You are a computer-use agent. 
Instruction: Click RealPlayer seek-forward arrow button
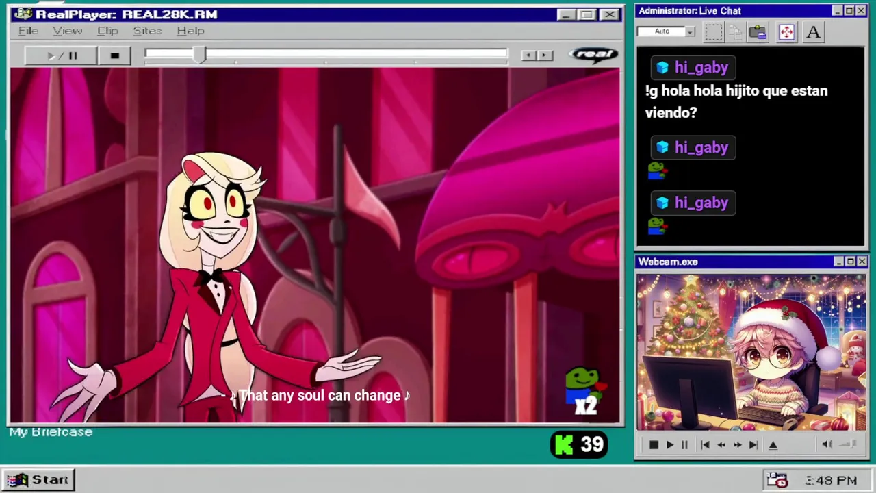pos(545,55)
